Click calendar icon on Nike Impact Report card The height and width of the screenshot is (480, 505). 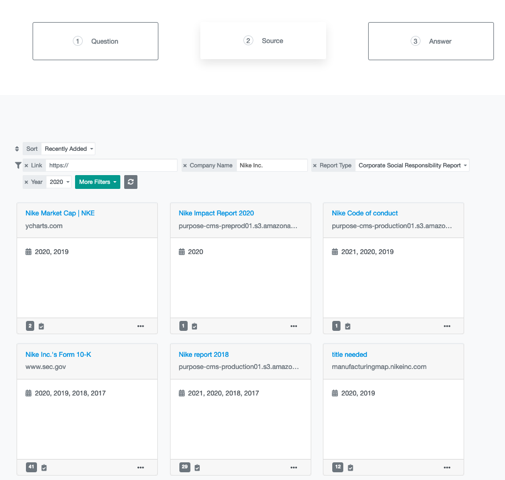click(x=182, y=252)
